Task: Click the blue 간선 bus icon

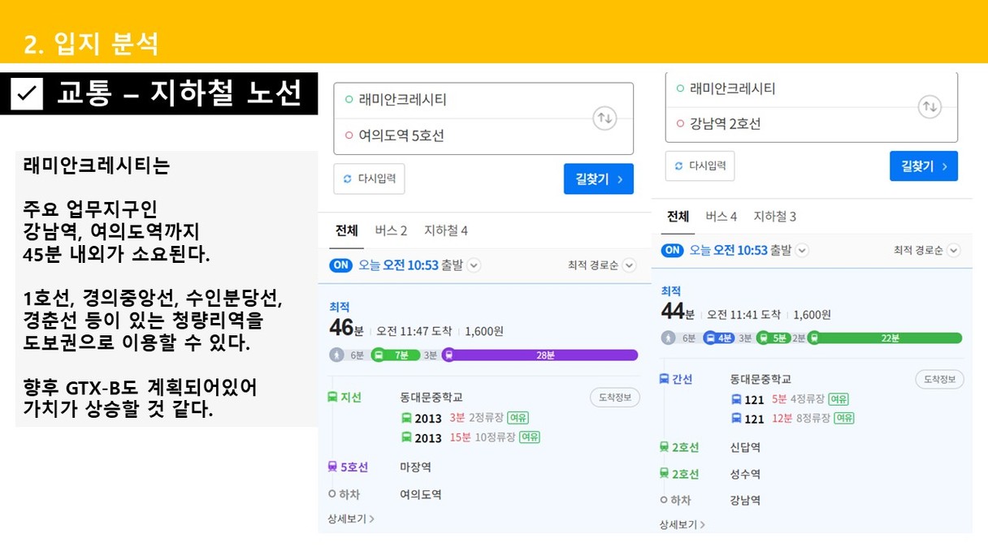Action: [664, 379]
